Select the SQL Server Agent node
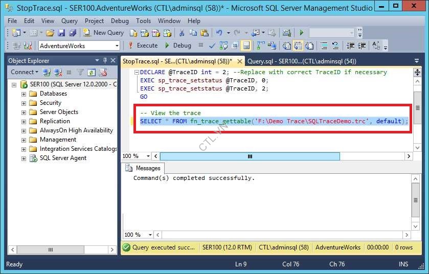 pyautogui.click(x=63, y=158)
